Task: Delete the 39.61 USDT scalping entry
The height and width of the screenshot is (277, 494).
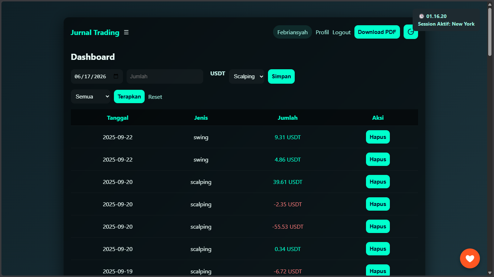Action: 378,182
